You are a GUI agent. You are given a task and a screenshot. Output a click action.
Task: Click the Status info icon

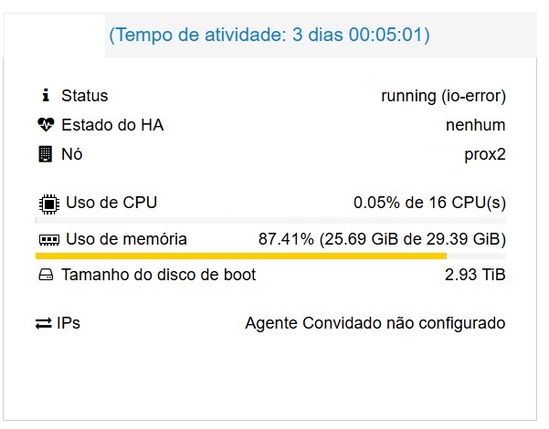(x=46, y=96)
